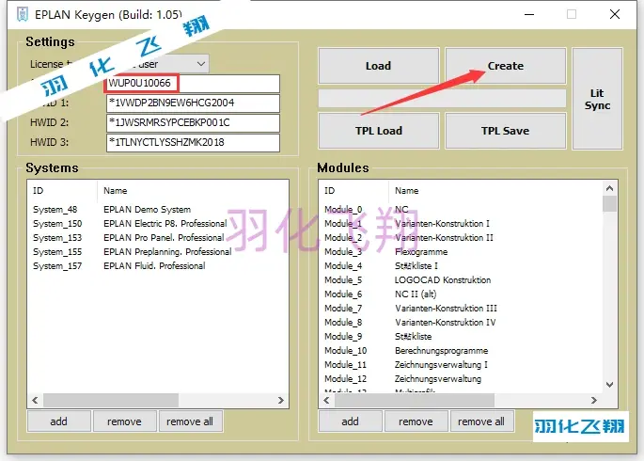Image resolution: width=644 pixels, height=461 pixels.
Task: Select the EPLAN Preplanning Professional row
Action: [158, 252]
